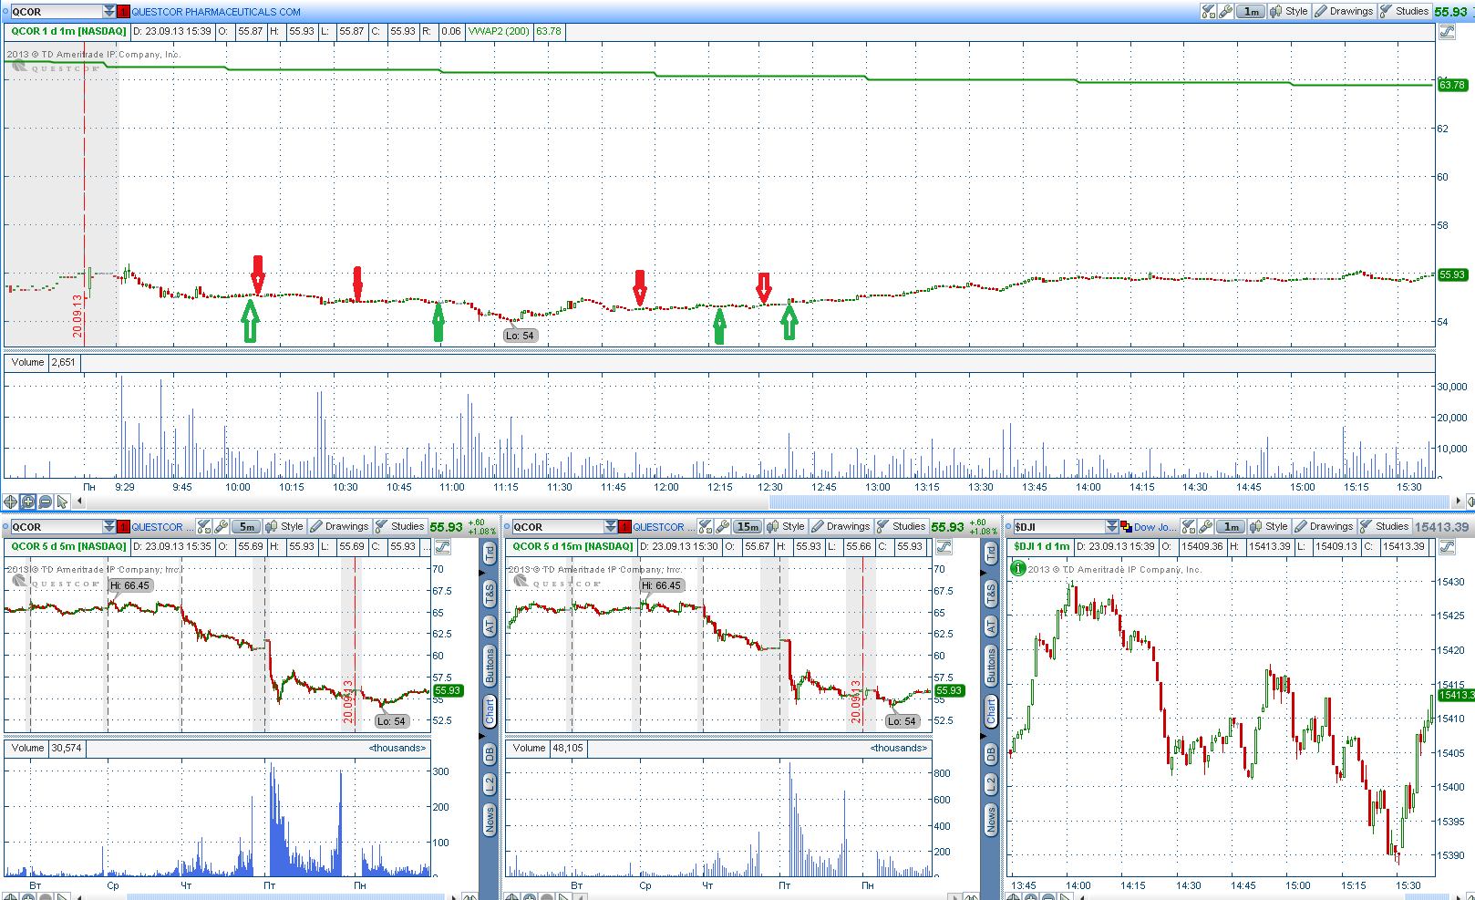Image resolution: width=1475 pixels, height=900 pixels.
Task: Click red color-link box in 5m chart
Action: point(124,527)
